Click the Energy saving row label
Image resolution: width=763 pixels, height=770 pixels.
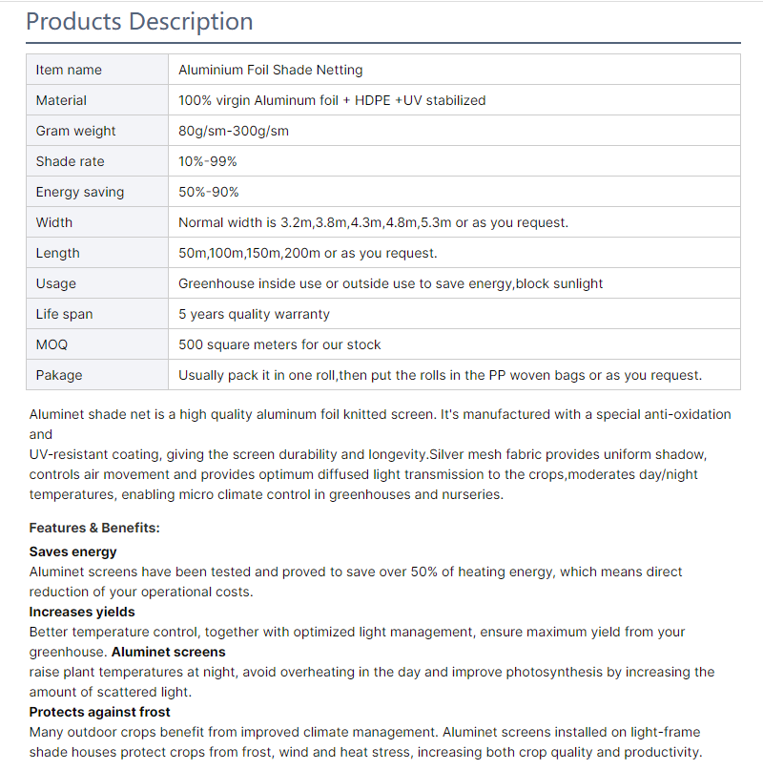pyautogui.click(x=80, y=192)
